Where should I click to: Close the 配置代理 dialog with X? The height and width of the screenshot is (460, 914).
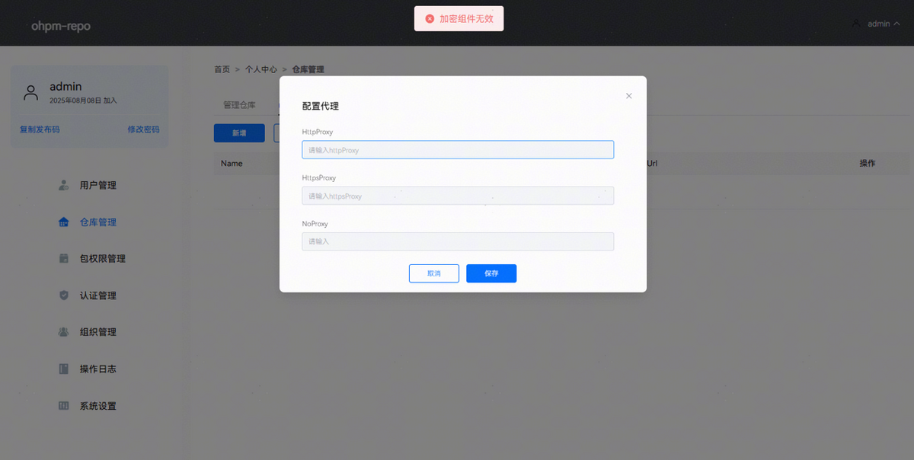[x=628, y=96]
